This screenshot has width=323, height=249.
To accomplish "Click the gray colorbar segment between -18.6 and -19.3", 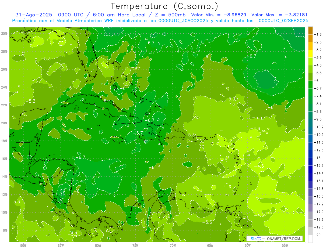I will [310, 223].
